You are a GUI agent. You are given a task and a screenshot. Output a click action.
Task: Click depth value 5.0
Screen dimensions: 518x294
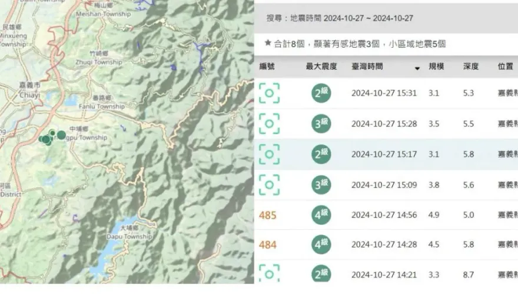pyautogui.click(x=469, y=215)
